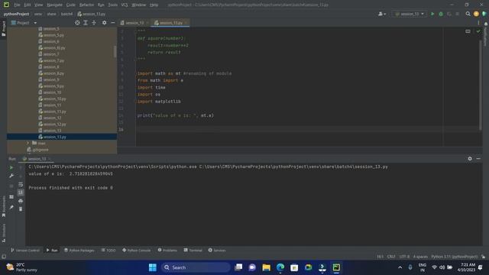Click batch4 breadcrumb
This screenshot has width=489, height=275.
[x=66, y=14]
